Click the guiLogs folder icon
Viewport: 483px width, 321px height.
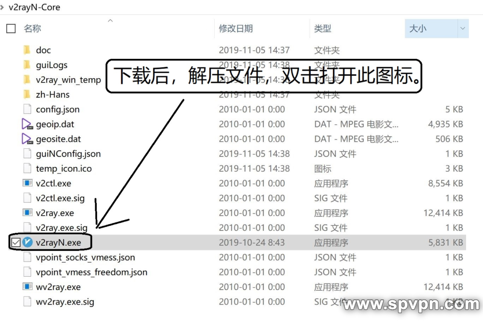pos(27,65)
